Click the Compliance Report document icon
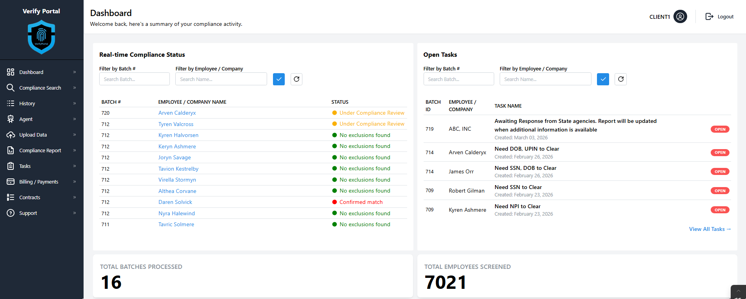The image size is (746, 299). point(11,150)
